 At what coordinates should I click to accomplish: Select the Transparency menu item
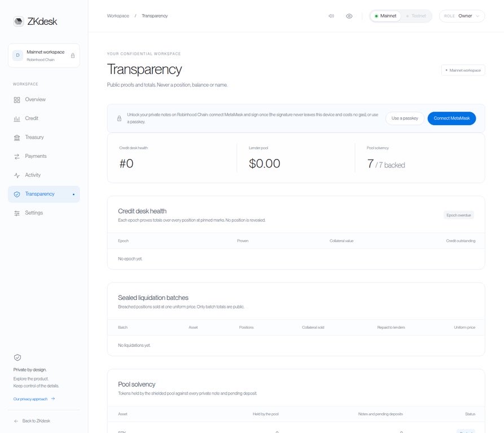coord(44,194)
